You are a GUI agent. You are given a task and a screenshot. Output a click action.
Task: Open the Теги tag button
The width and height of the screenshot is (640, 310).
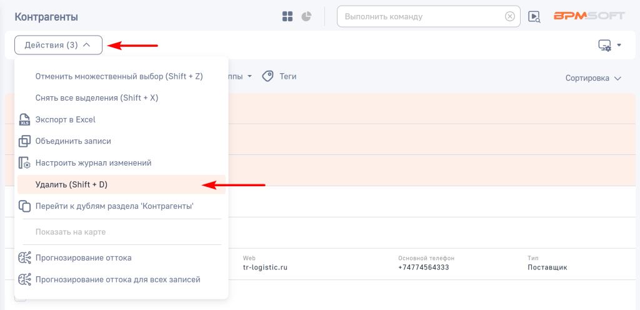(279, 76)
